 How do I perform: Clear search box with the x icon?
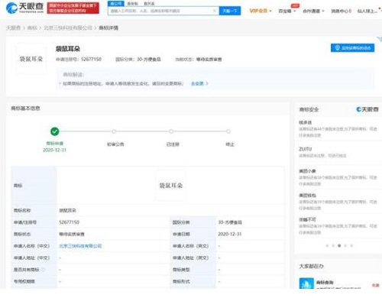tap(215, 11)
